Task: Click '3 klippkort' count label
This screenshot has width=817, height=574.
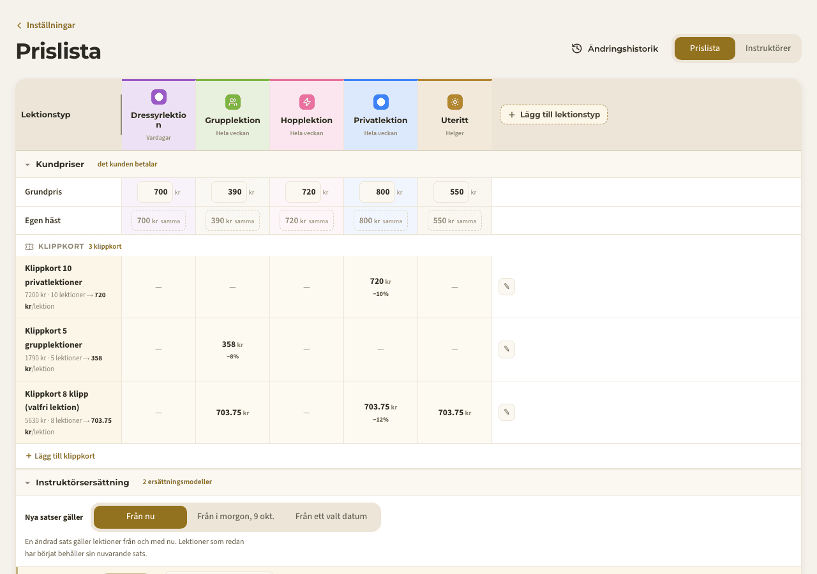Action: click(105, 246)
